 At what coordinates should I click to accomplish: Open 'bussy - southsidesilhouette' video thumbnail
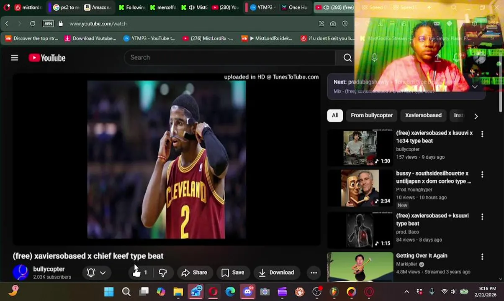360,188
